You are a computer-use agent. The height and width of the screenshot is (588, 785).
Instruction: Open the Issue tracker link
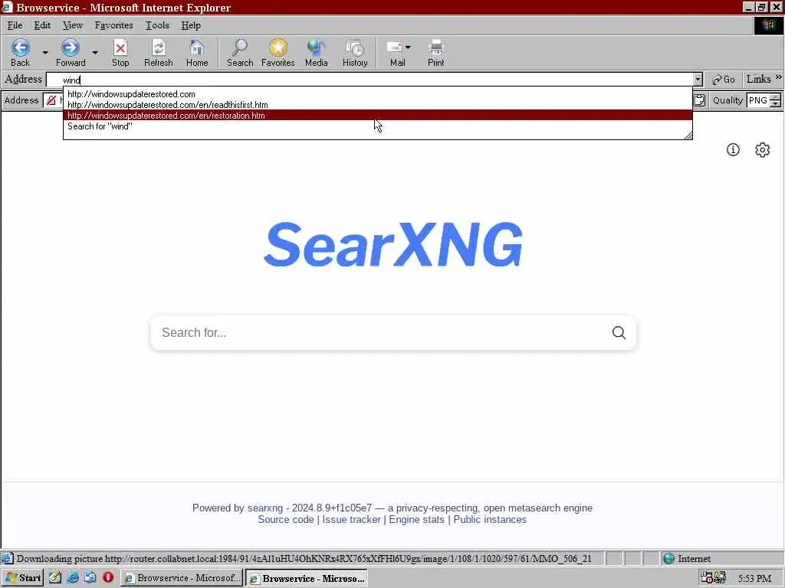[351, 520]
